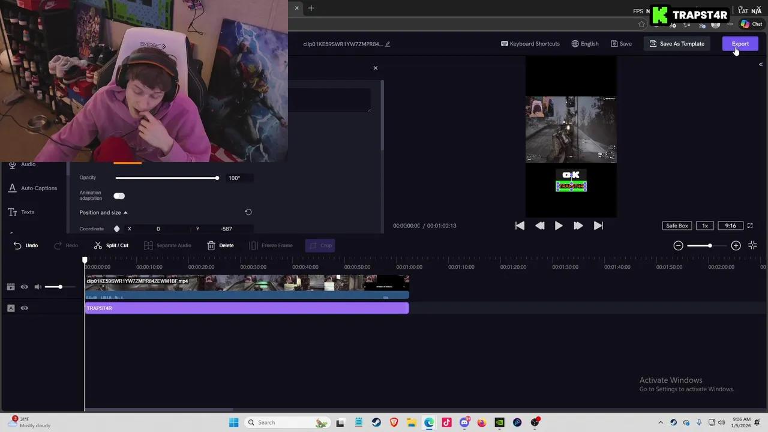Jump to the start of the video
Image resolution: width=768 pixels, height=432 pixels.
[520, 226]
